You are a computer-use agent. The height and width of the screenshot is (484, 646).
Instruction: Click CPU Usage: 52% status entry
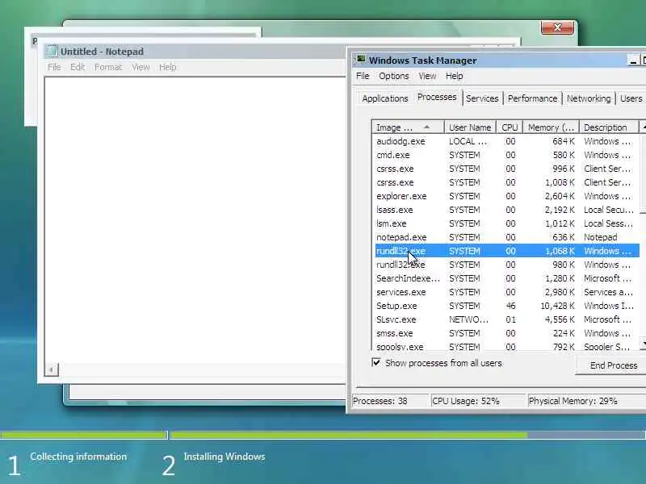point(478,401)
